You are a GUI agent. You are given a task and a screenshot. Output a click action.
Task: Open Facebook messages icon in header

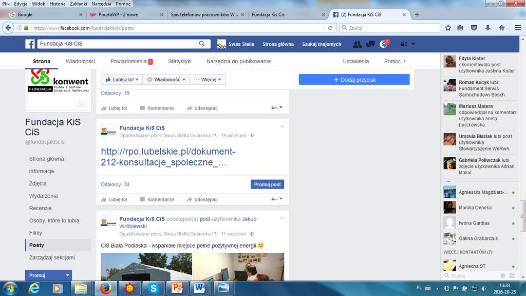point(370,44)
